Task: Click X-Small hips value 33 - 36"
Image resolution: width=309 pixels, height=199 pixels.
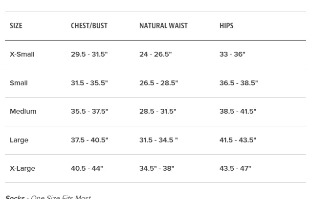Action: tap(232, 54)
